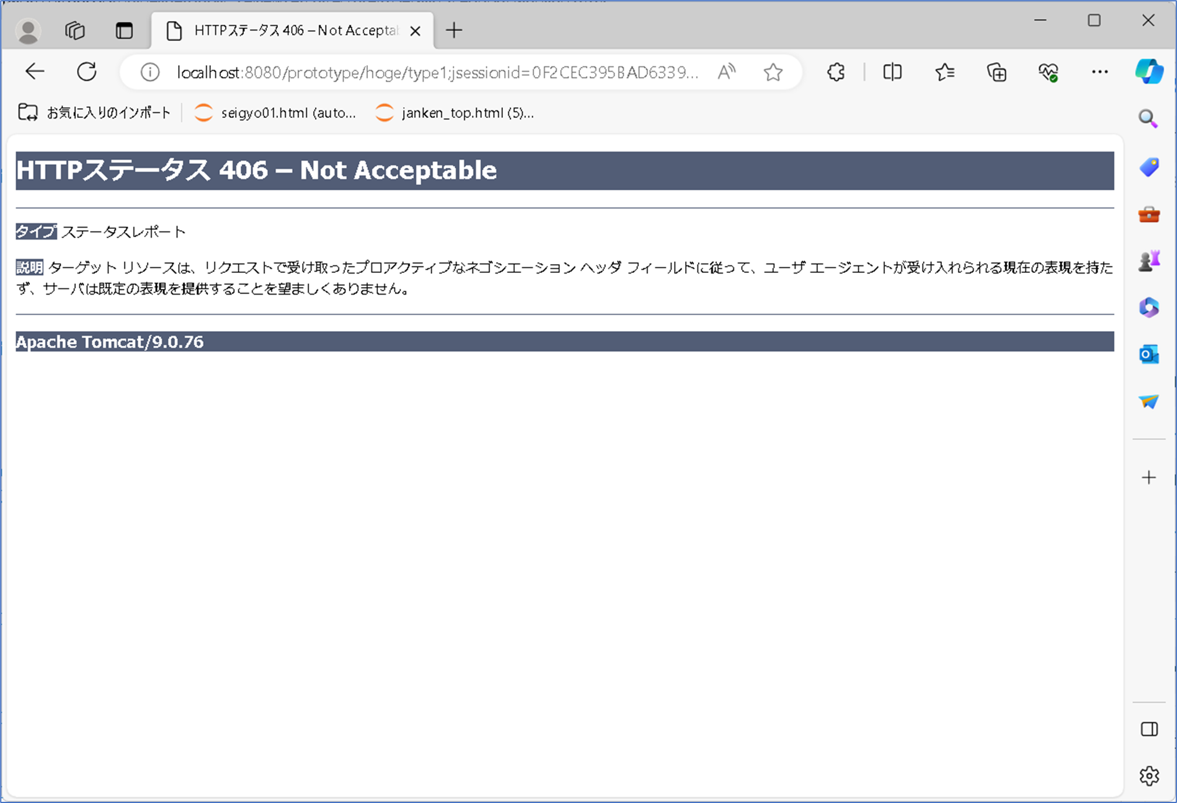Toggle the sidebar visibility button
1177x803 pixels.
point(1149,729)
